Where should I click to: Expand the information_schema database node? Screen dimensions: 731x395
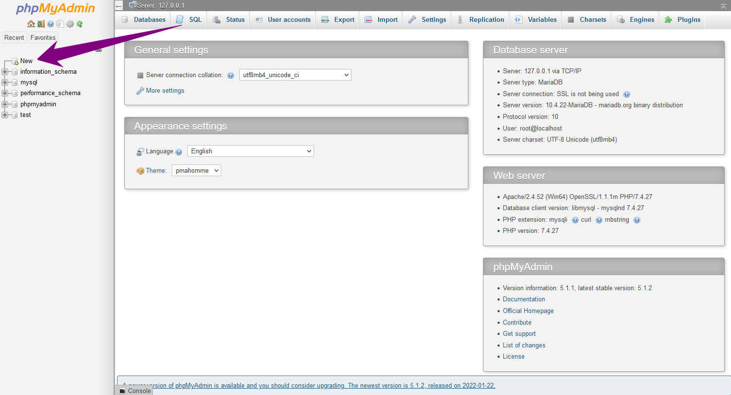5,72
